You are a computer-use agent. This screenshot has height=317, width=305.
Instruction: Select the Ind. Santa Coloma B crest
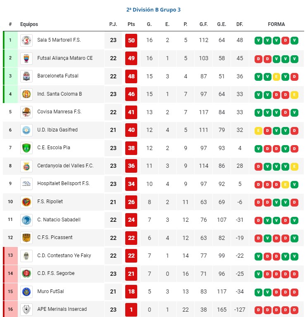pyautogui.click(x=26, y=94)
